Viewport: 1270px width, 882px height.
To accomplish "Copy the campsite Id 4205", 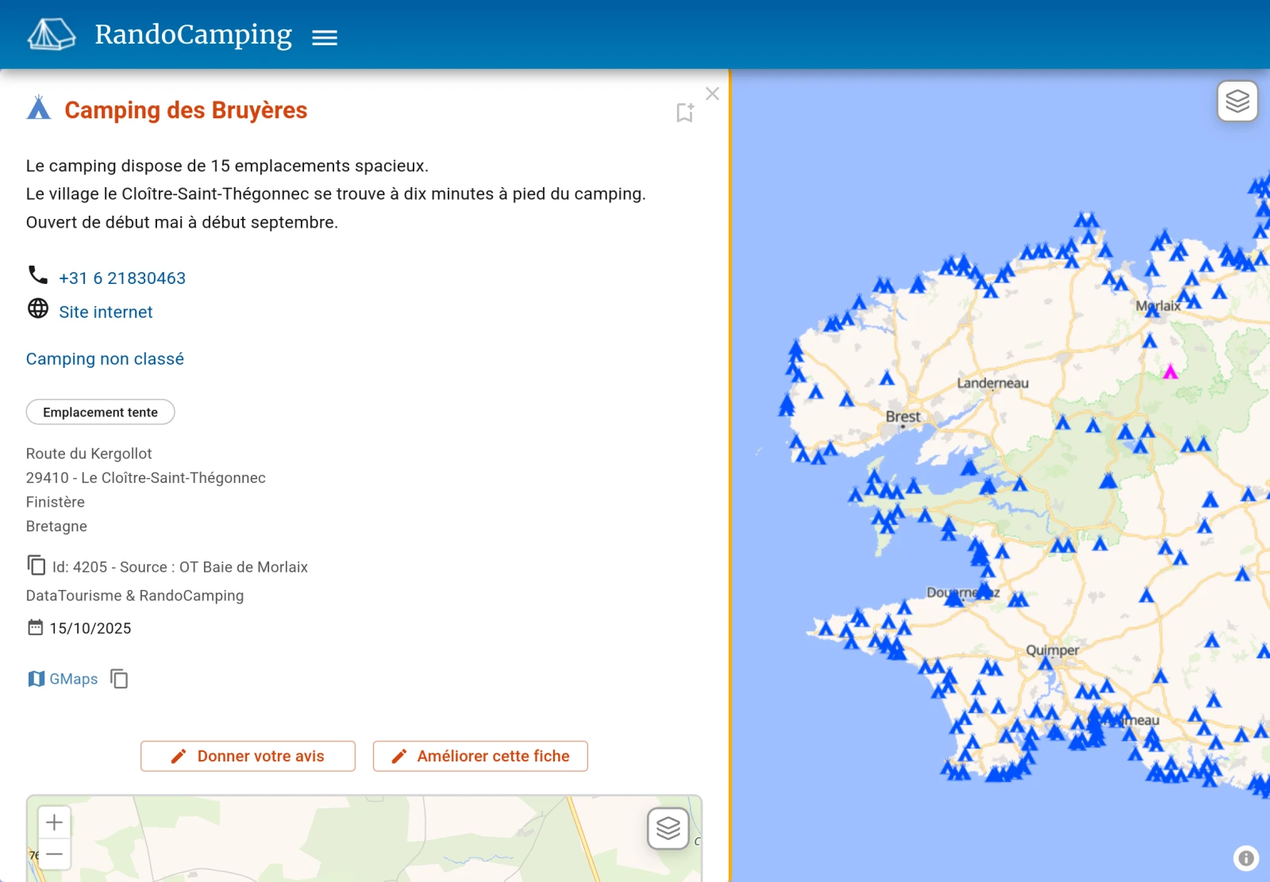I will point(37,566).
